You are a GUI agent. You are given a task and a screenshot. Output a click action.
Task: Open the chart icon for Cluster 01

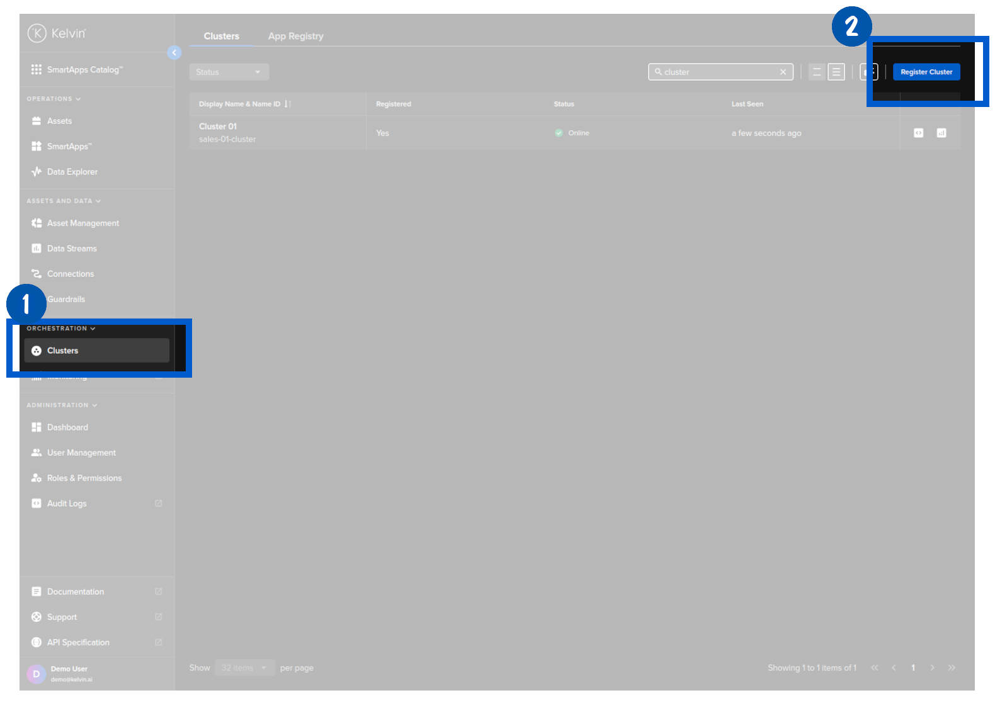[941, 133]
